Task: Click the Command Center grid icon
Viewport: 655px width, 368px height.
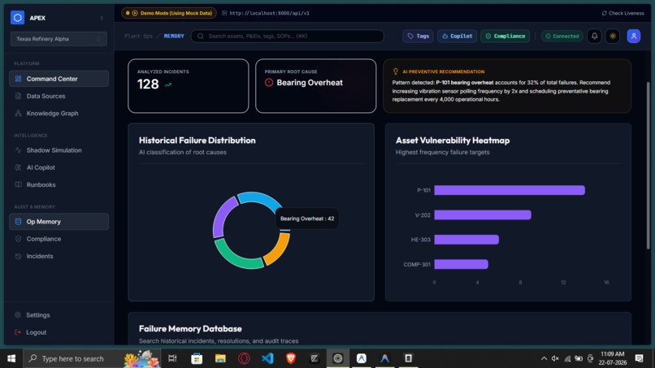Action: click(x=19, y=79)
